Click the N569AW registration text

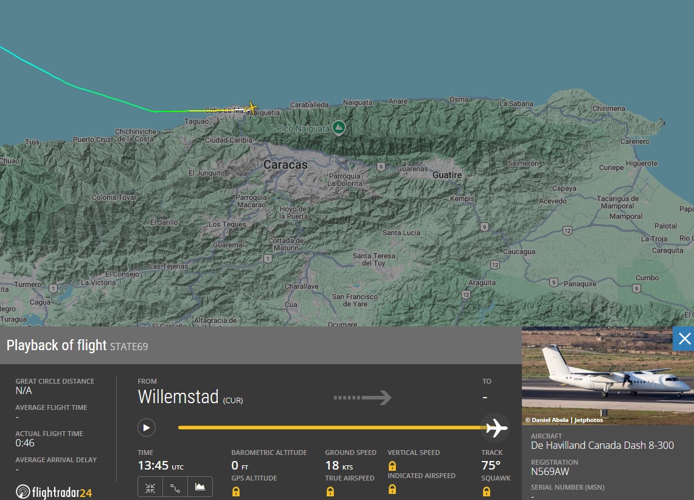click(550, 471)
